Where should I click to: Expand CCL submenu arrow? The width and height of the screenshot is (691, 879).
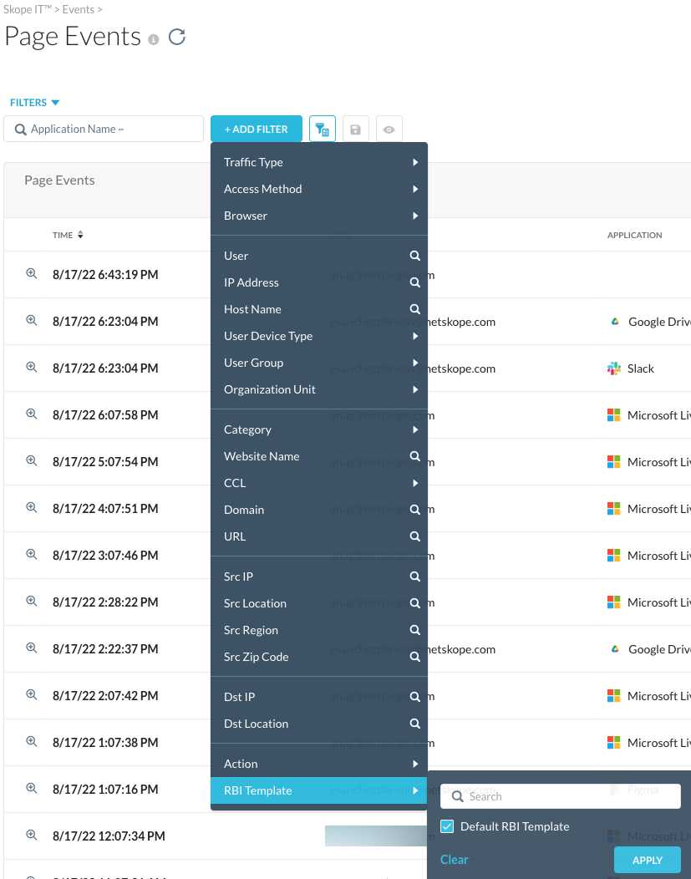point(415,483)
